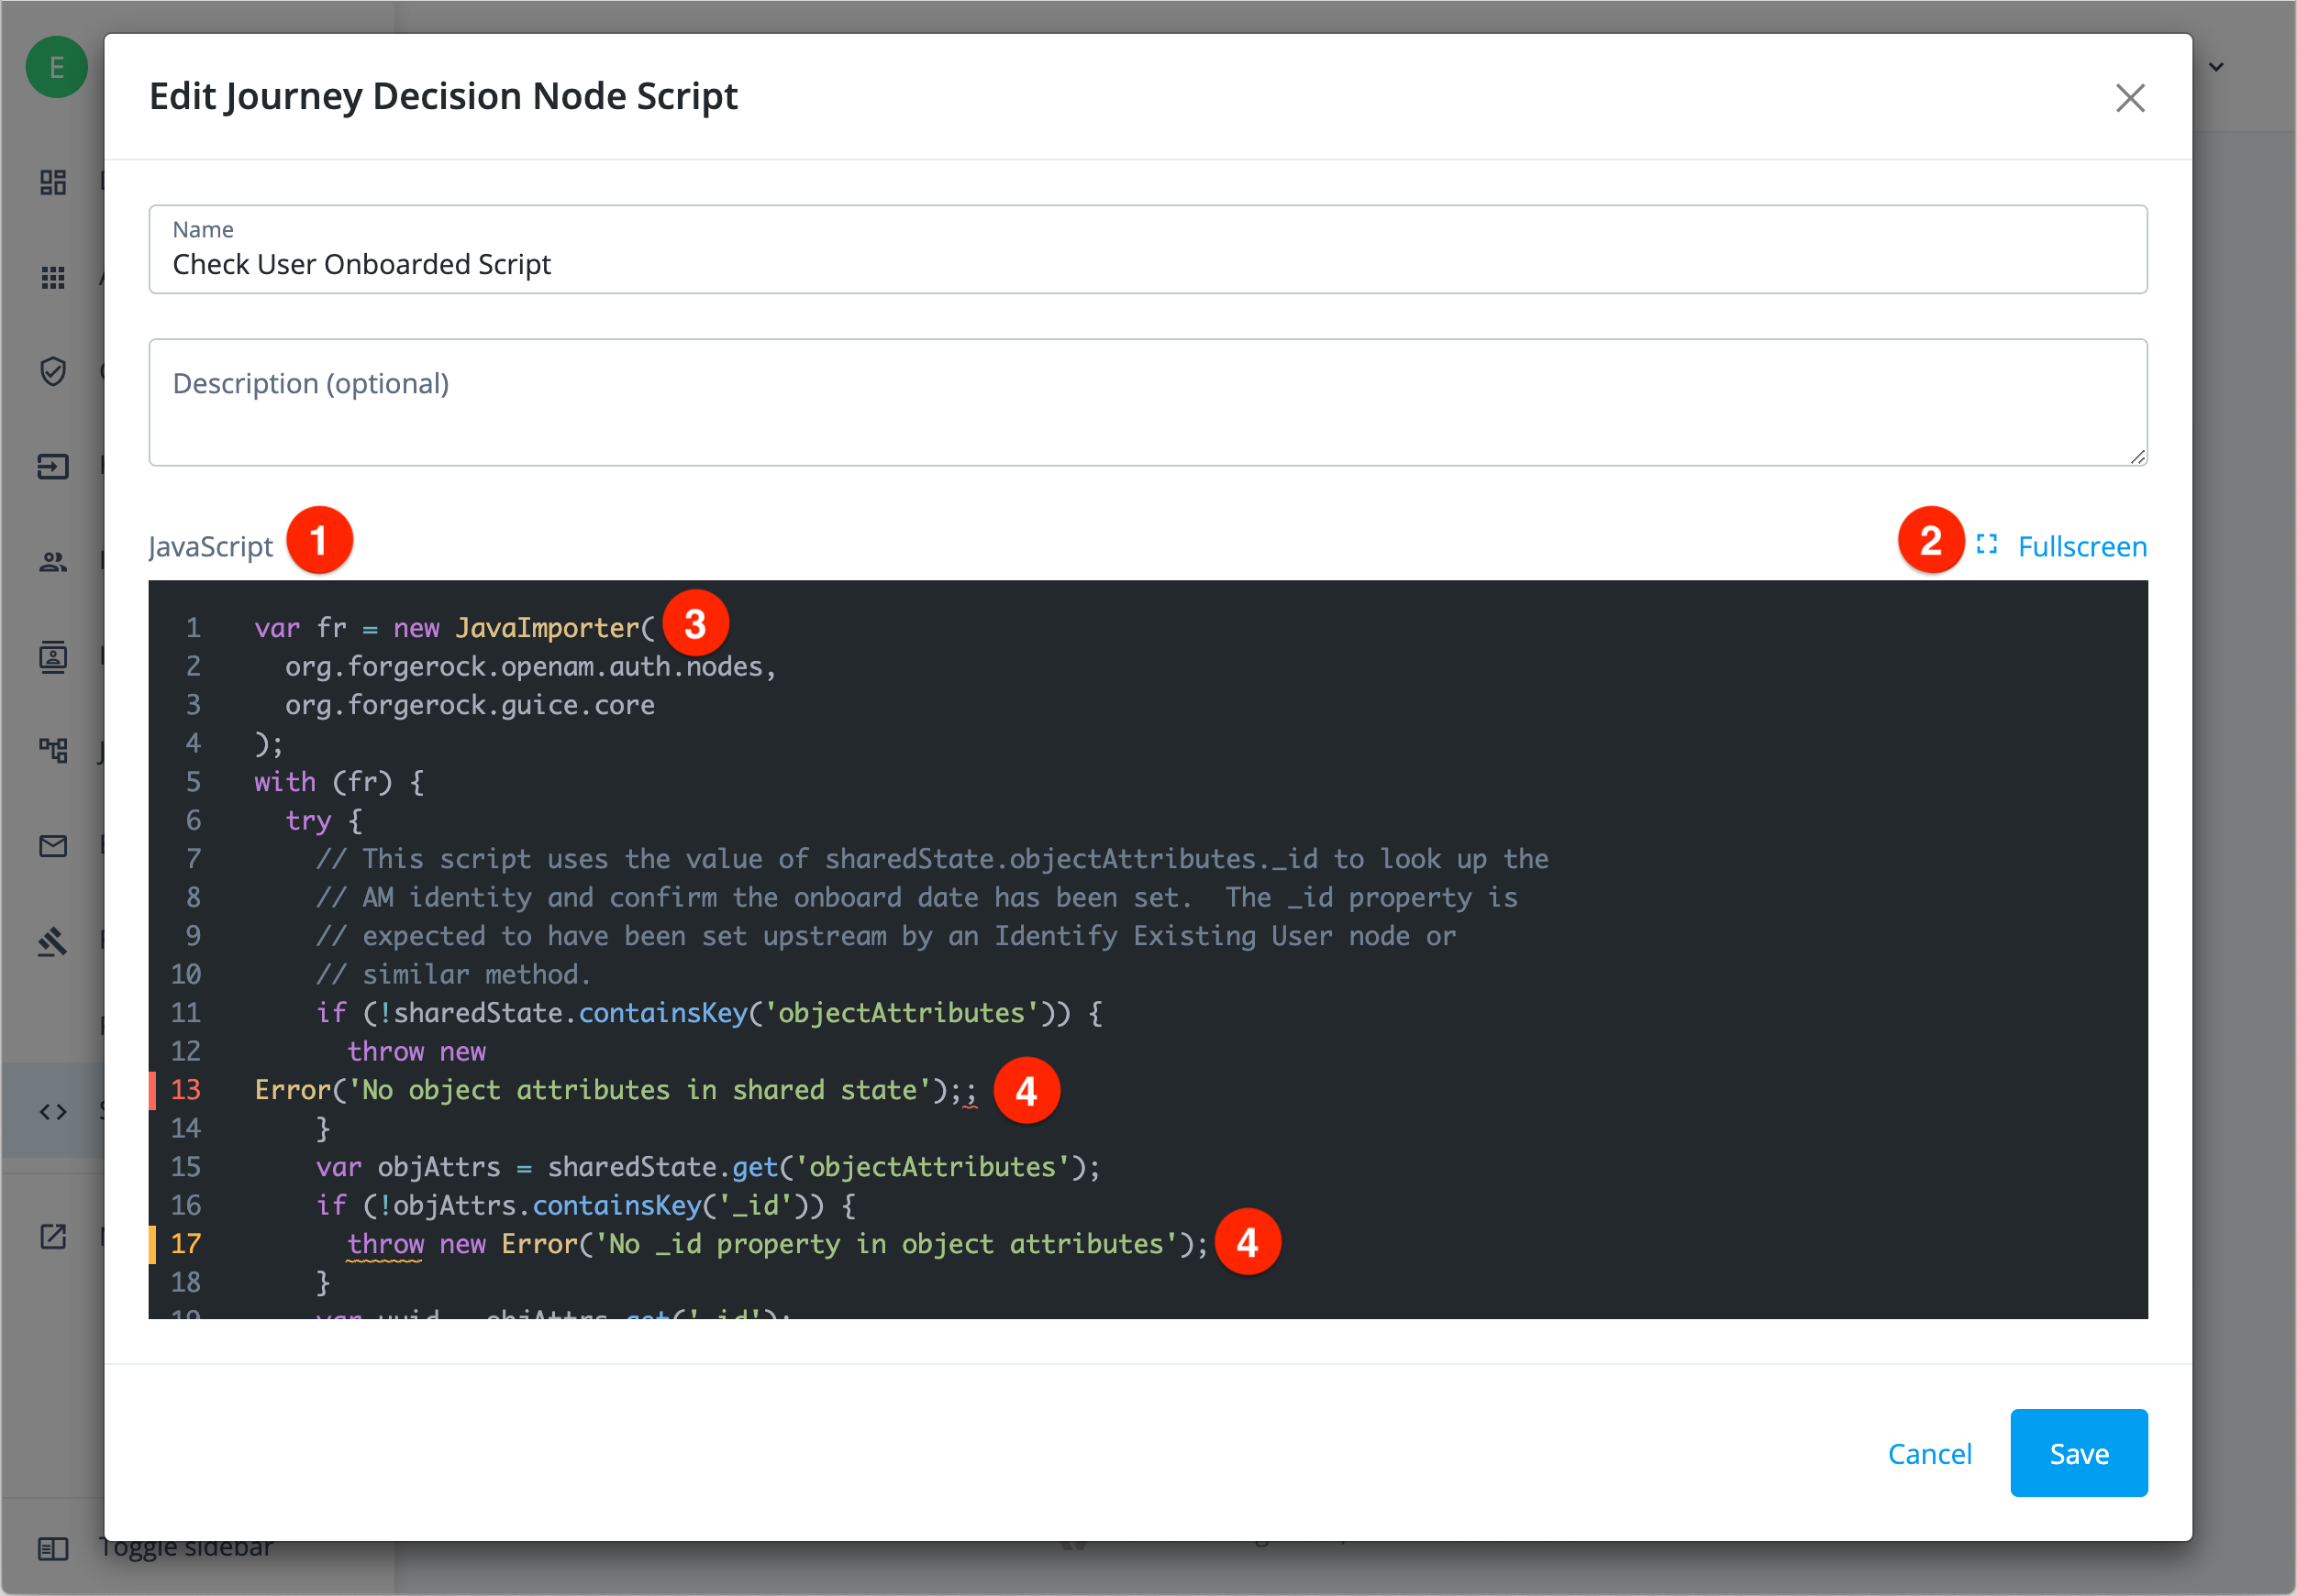Open the Scripts code icon in sidebar
This screenshot has width=2297, height=1596.
coord(53,1110)
